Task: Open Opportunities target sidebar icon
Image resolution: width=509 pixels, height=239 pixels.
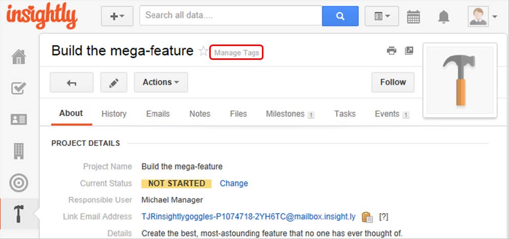Action: (19, 183)
